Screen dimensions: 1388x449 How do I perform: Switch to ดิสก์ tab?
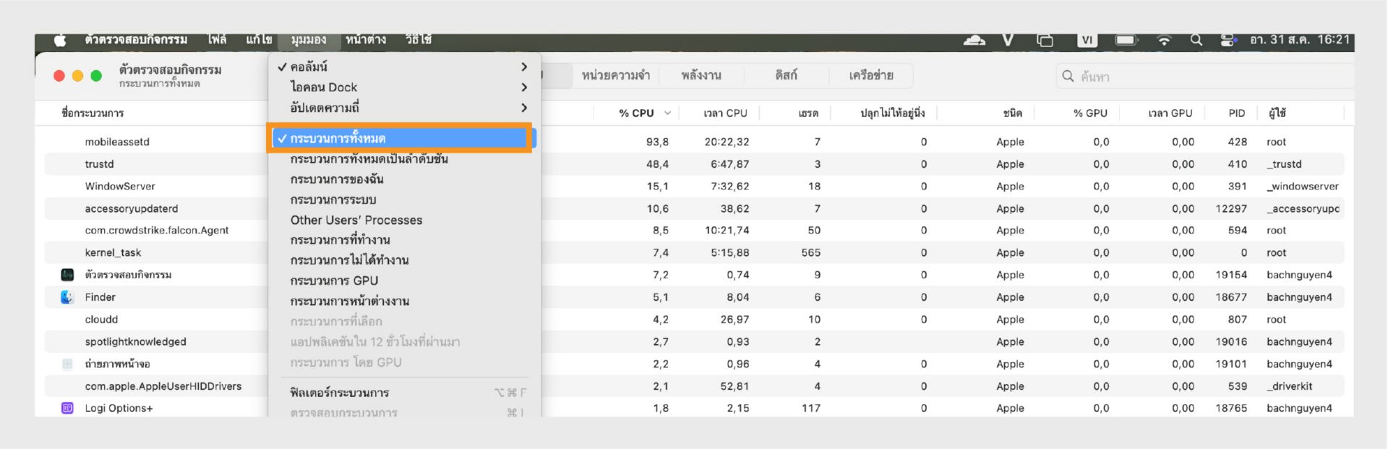[x=787, y=75]
